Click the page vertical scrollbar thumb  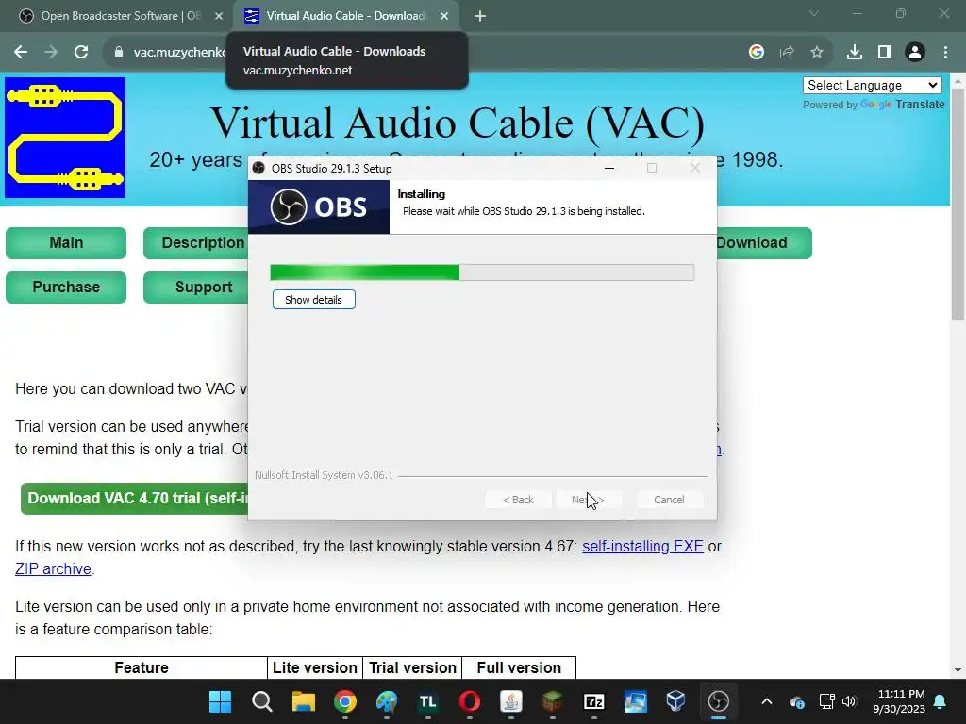(x=958, y=204)
